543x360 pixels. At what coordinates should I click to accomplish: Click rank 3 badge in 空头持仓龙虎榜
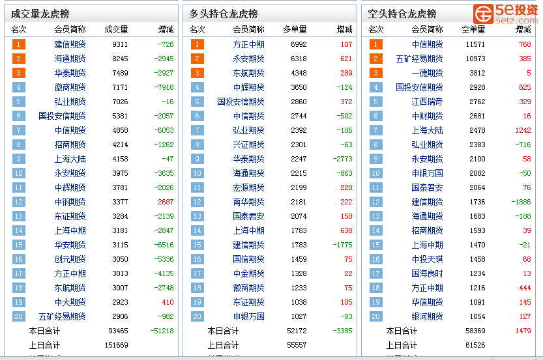pos(376,73)
